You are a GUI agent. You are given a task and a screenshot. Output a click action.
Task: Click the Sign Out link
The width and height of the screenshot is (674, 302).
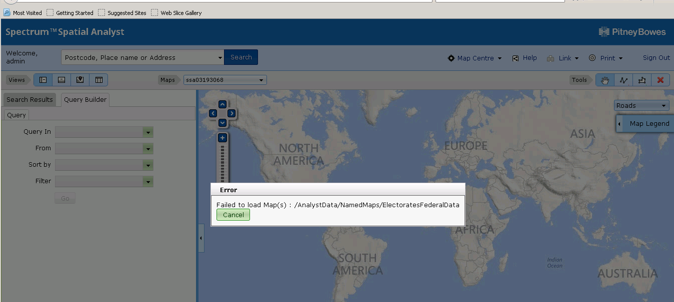(x=656, y=58)
